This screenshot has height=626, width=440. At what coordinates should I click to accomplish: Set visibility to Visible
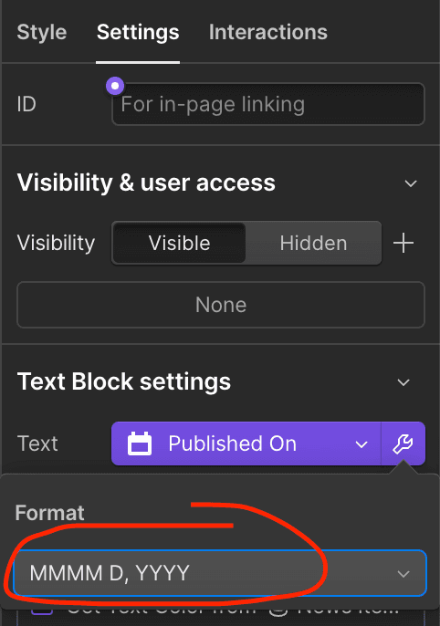(x=179, y=243)
